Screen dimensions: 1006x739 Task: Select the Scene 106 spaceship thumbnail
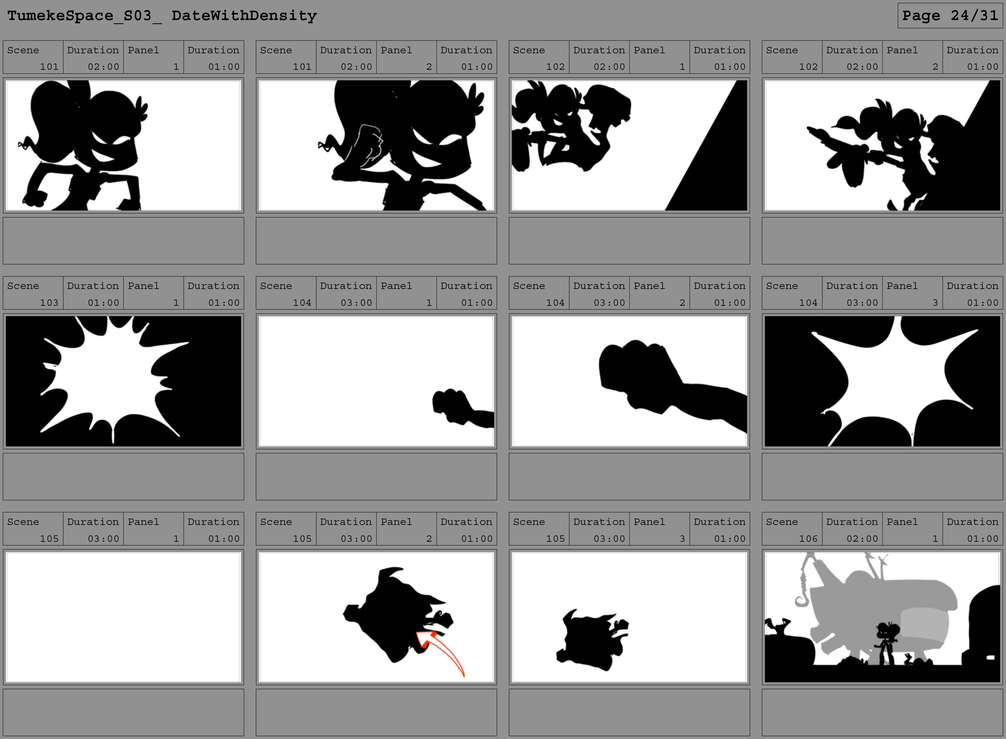pos(882,617)
